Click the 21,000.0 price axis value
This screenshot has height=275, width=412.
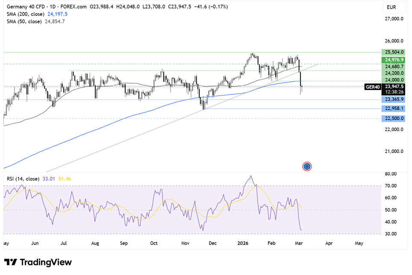[394, 152]
